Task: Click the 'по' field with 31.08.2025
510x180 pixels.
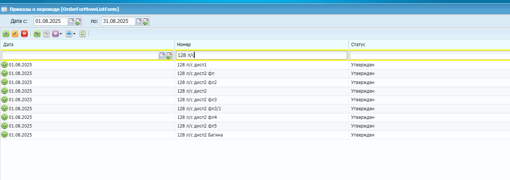Action: (118, 21)
